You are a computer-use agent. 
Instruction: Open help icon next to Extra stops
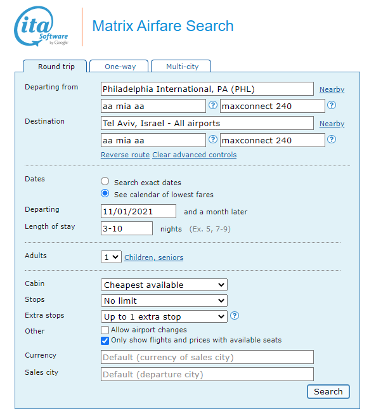pos(235,316)
